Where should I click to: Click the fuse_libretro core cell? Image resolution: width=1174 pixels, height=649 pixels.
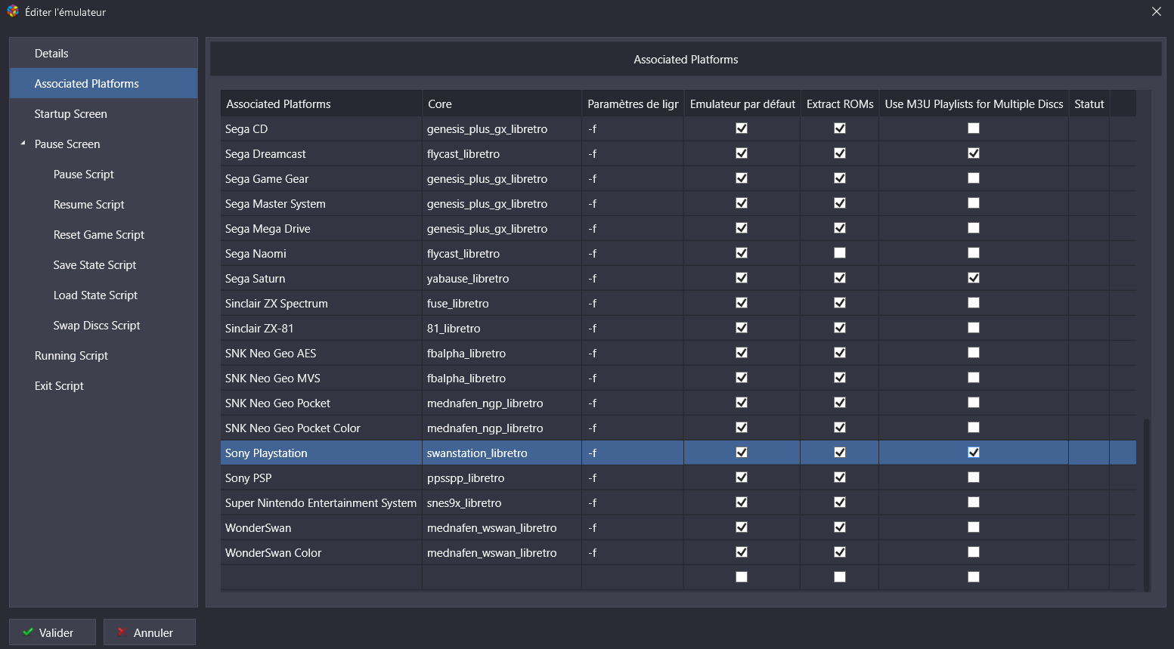[502, 303]
